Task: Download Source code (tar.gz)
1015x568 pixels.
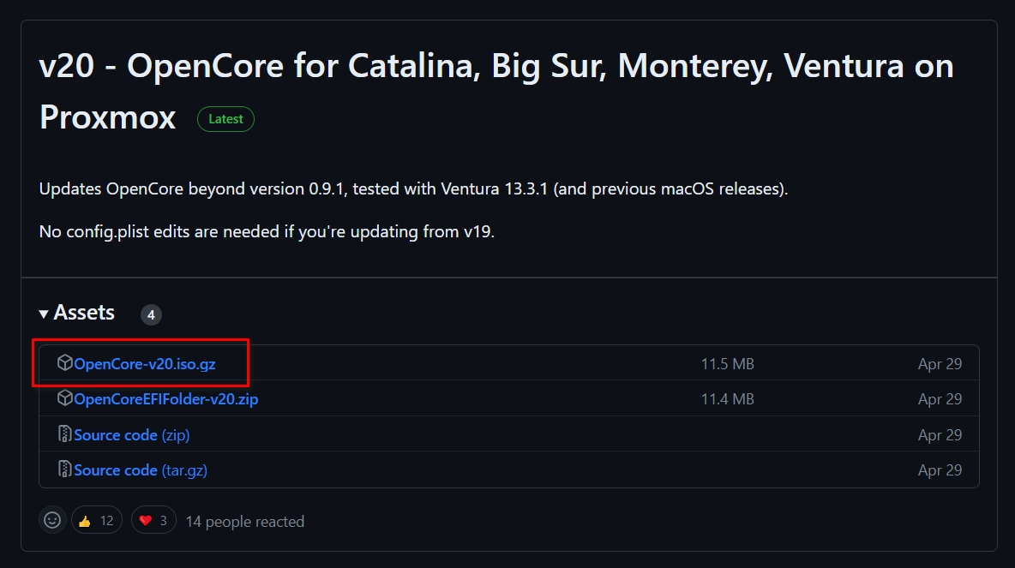Action: [141, 470]
